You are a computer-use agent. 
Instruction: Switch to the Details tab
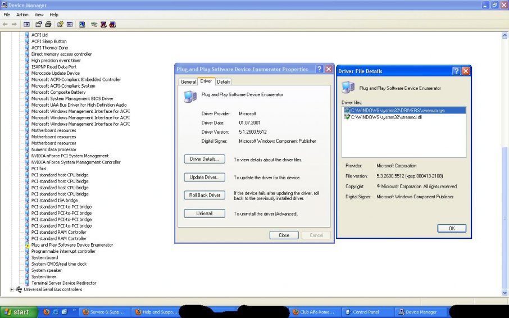tap(224, 82)
